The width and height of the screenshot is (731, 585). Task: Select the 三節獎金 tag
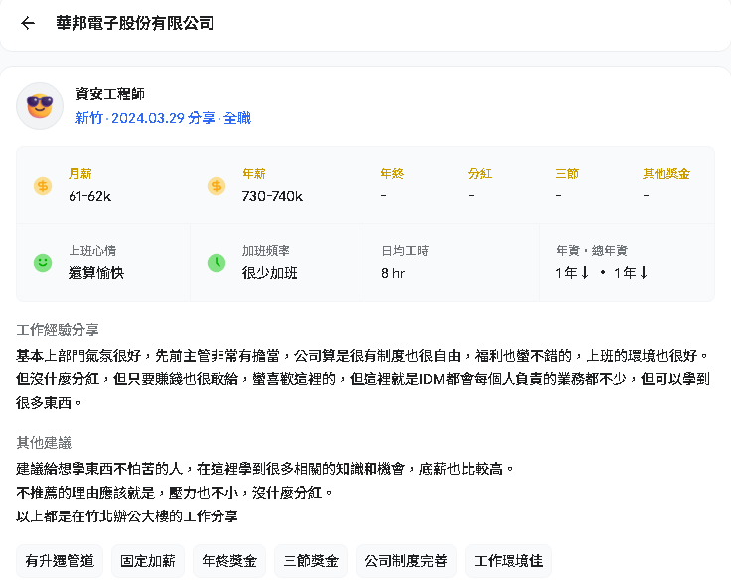pyautogui.click(x=311, y=561)
